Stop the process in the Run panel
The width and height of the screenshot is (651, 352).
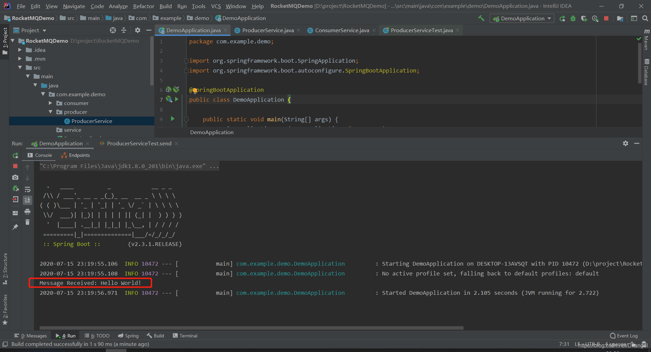click(x=15, y=166)
